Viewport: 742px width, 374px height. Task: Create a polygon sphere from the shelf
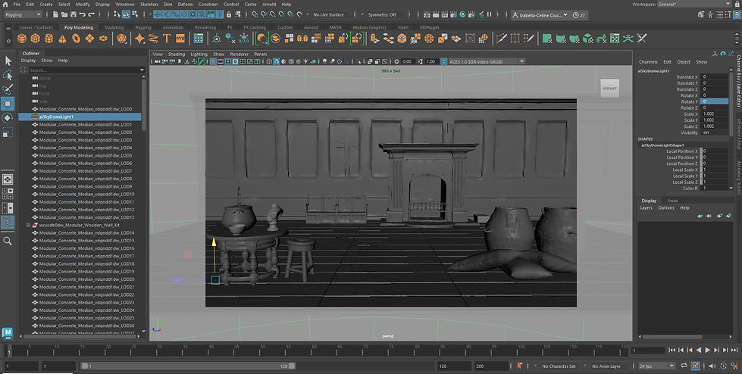coord(22,39)
